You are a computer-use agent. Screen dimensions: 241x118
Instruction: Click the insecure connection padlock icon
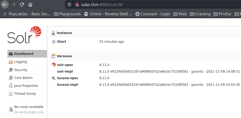[x=77, y=4]
